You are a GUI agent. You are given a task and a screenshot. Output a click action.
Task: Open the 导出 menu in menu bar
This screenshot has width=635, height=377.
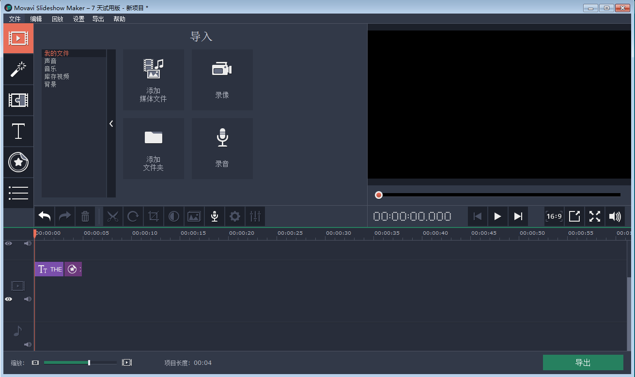(98, 19)
